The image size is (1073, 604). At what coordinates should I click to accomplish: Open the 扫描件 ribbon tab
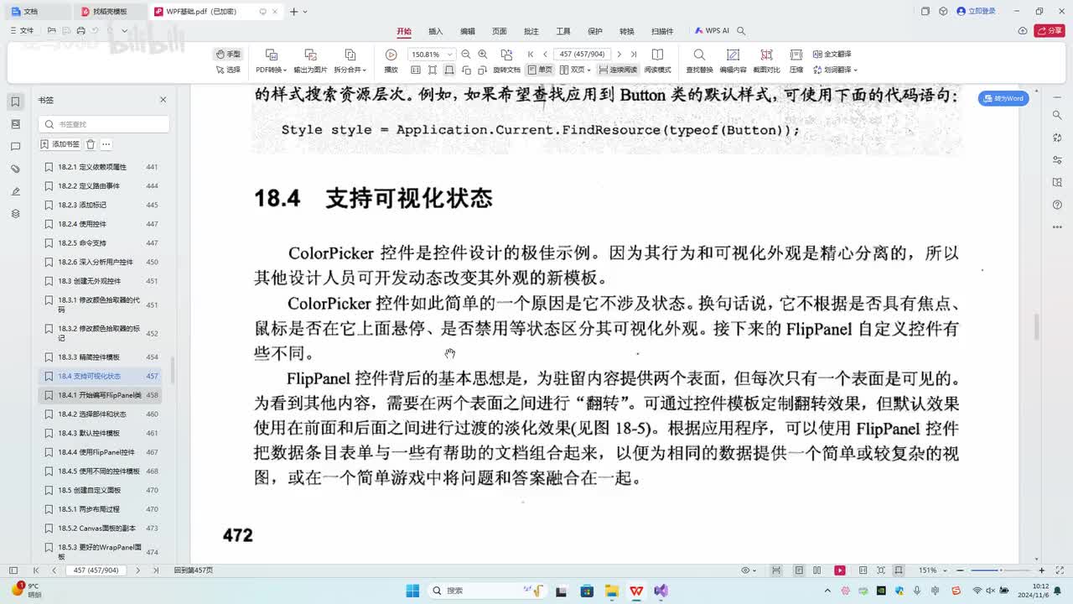[x=662, y=31]
